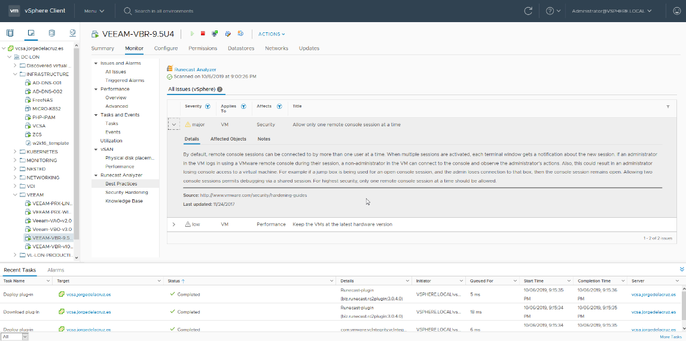Select w2k16_template in the tree
686x341 pixels.
pos(50,143)
